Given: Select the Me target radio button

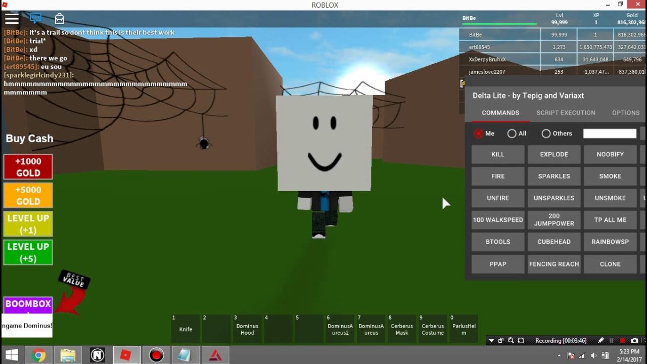Looking at the screenshot, I should coord(479,133).
